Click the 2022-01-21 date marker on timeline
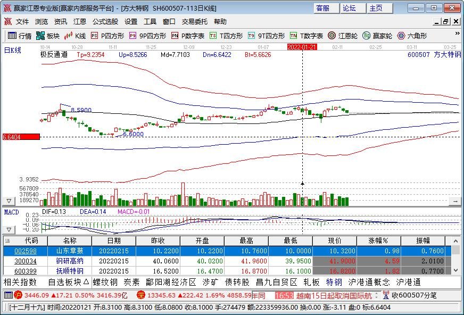Viewport: 464px width, 315px height. tap(302, 47)
